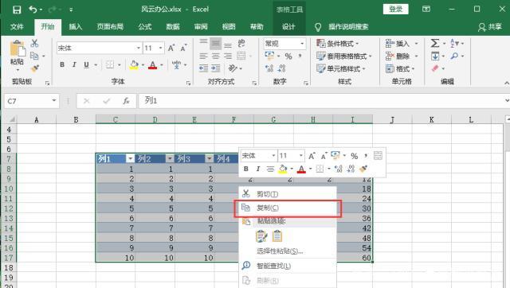The width and height of the screenshot is (510, 288).
Task: Increase font size in the ribbon
Action: tap(171, 48)
